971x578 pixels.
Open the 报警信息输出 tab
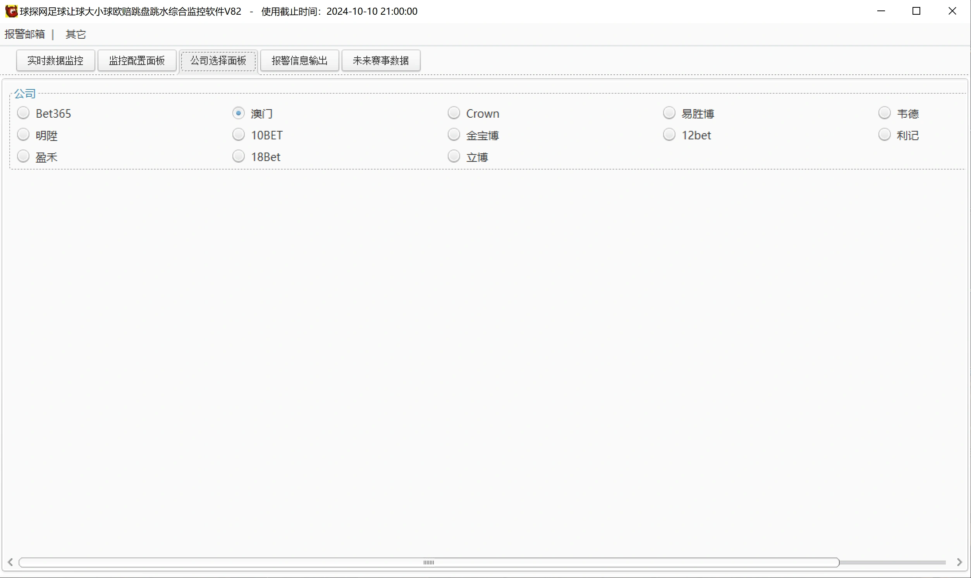[x=299, y=60]
